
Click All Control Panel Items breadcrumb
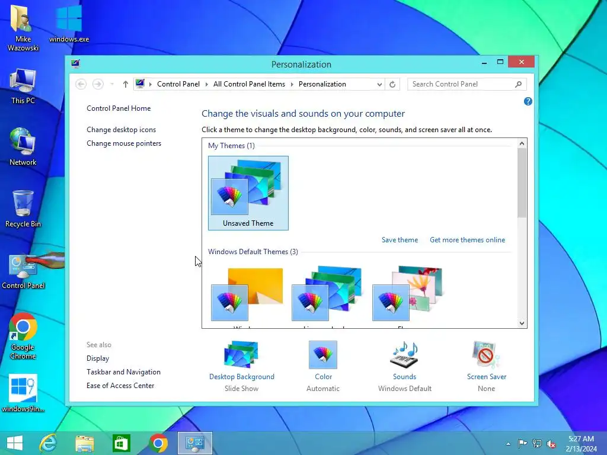point(249,84)
